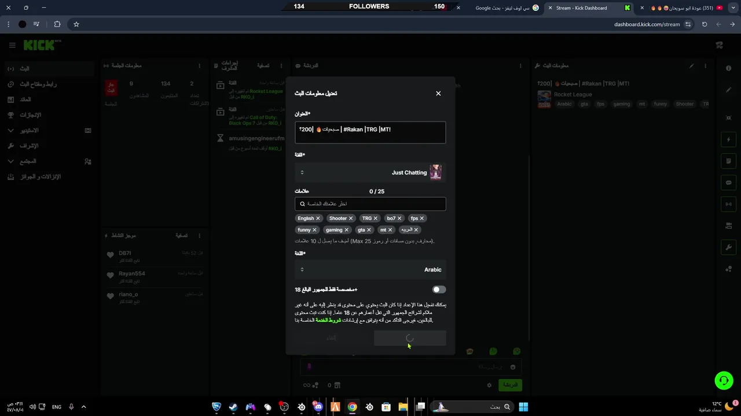Click the volume icon in system tray

tap(32, 407)
